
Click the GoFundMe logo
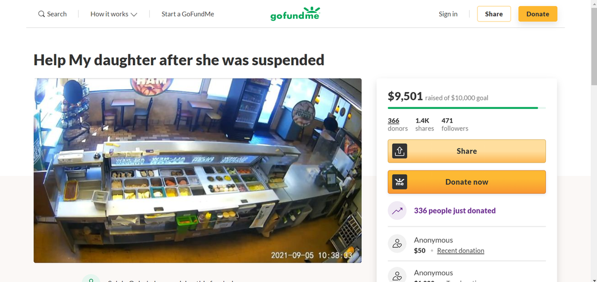tap(295, 13)
